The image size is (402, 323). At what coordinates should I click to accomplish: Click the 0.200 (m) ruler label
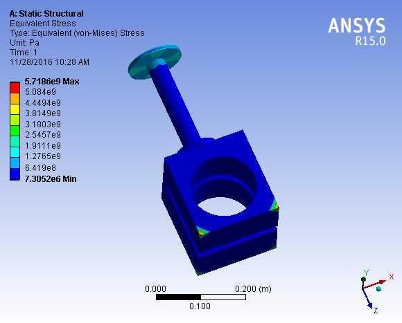pyautogui.click(x=253, y=289)
